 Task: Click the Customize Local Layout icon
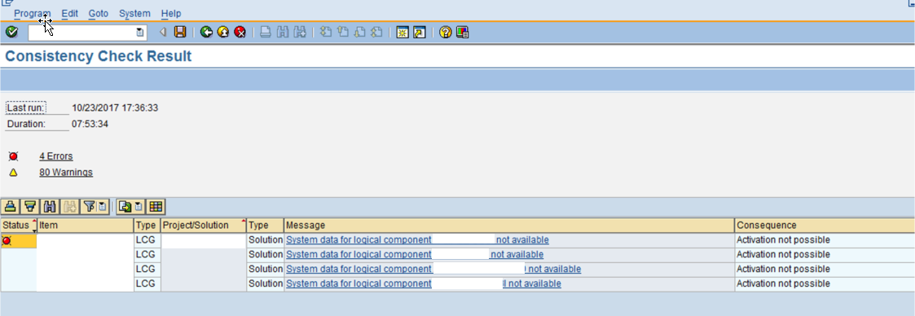click(463, 33)
